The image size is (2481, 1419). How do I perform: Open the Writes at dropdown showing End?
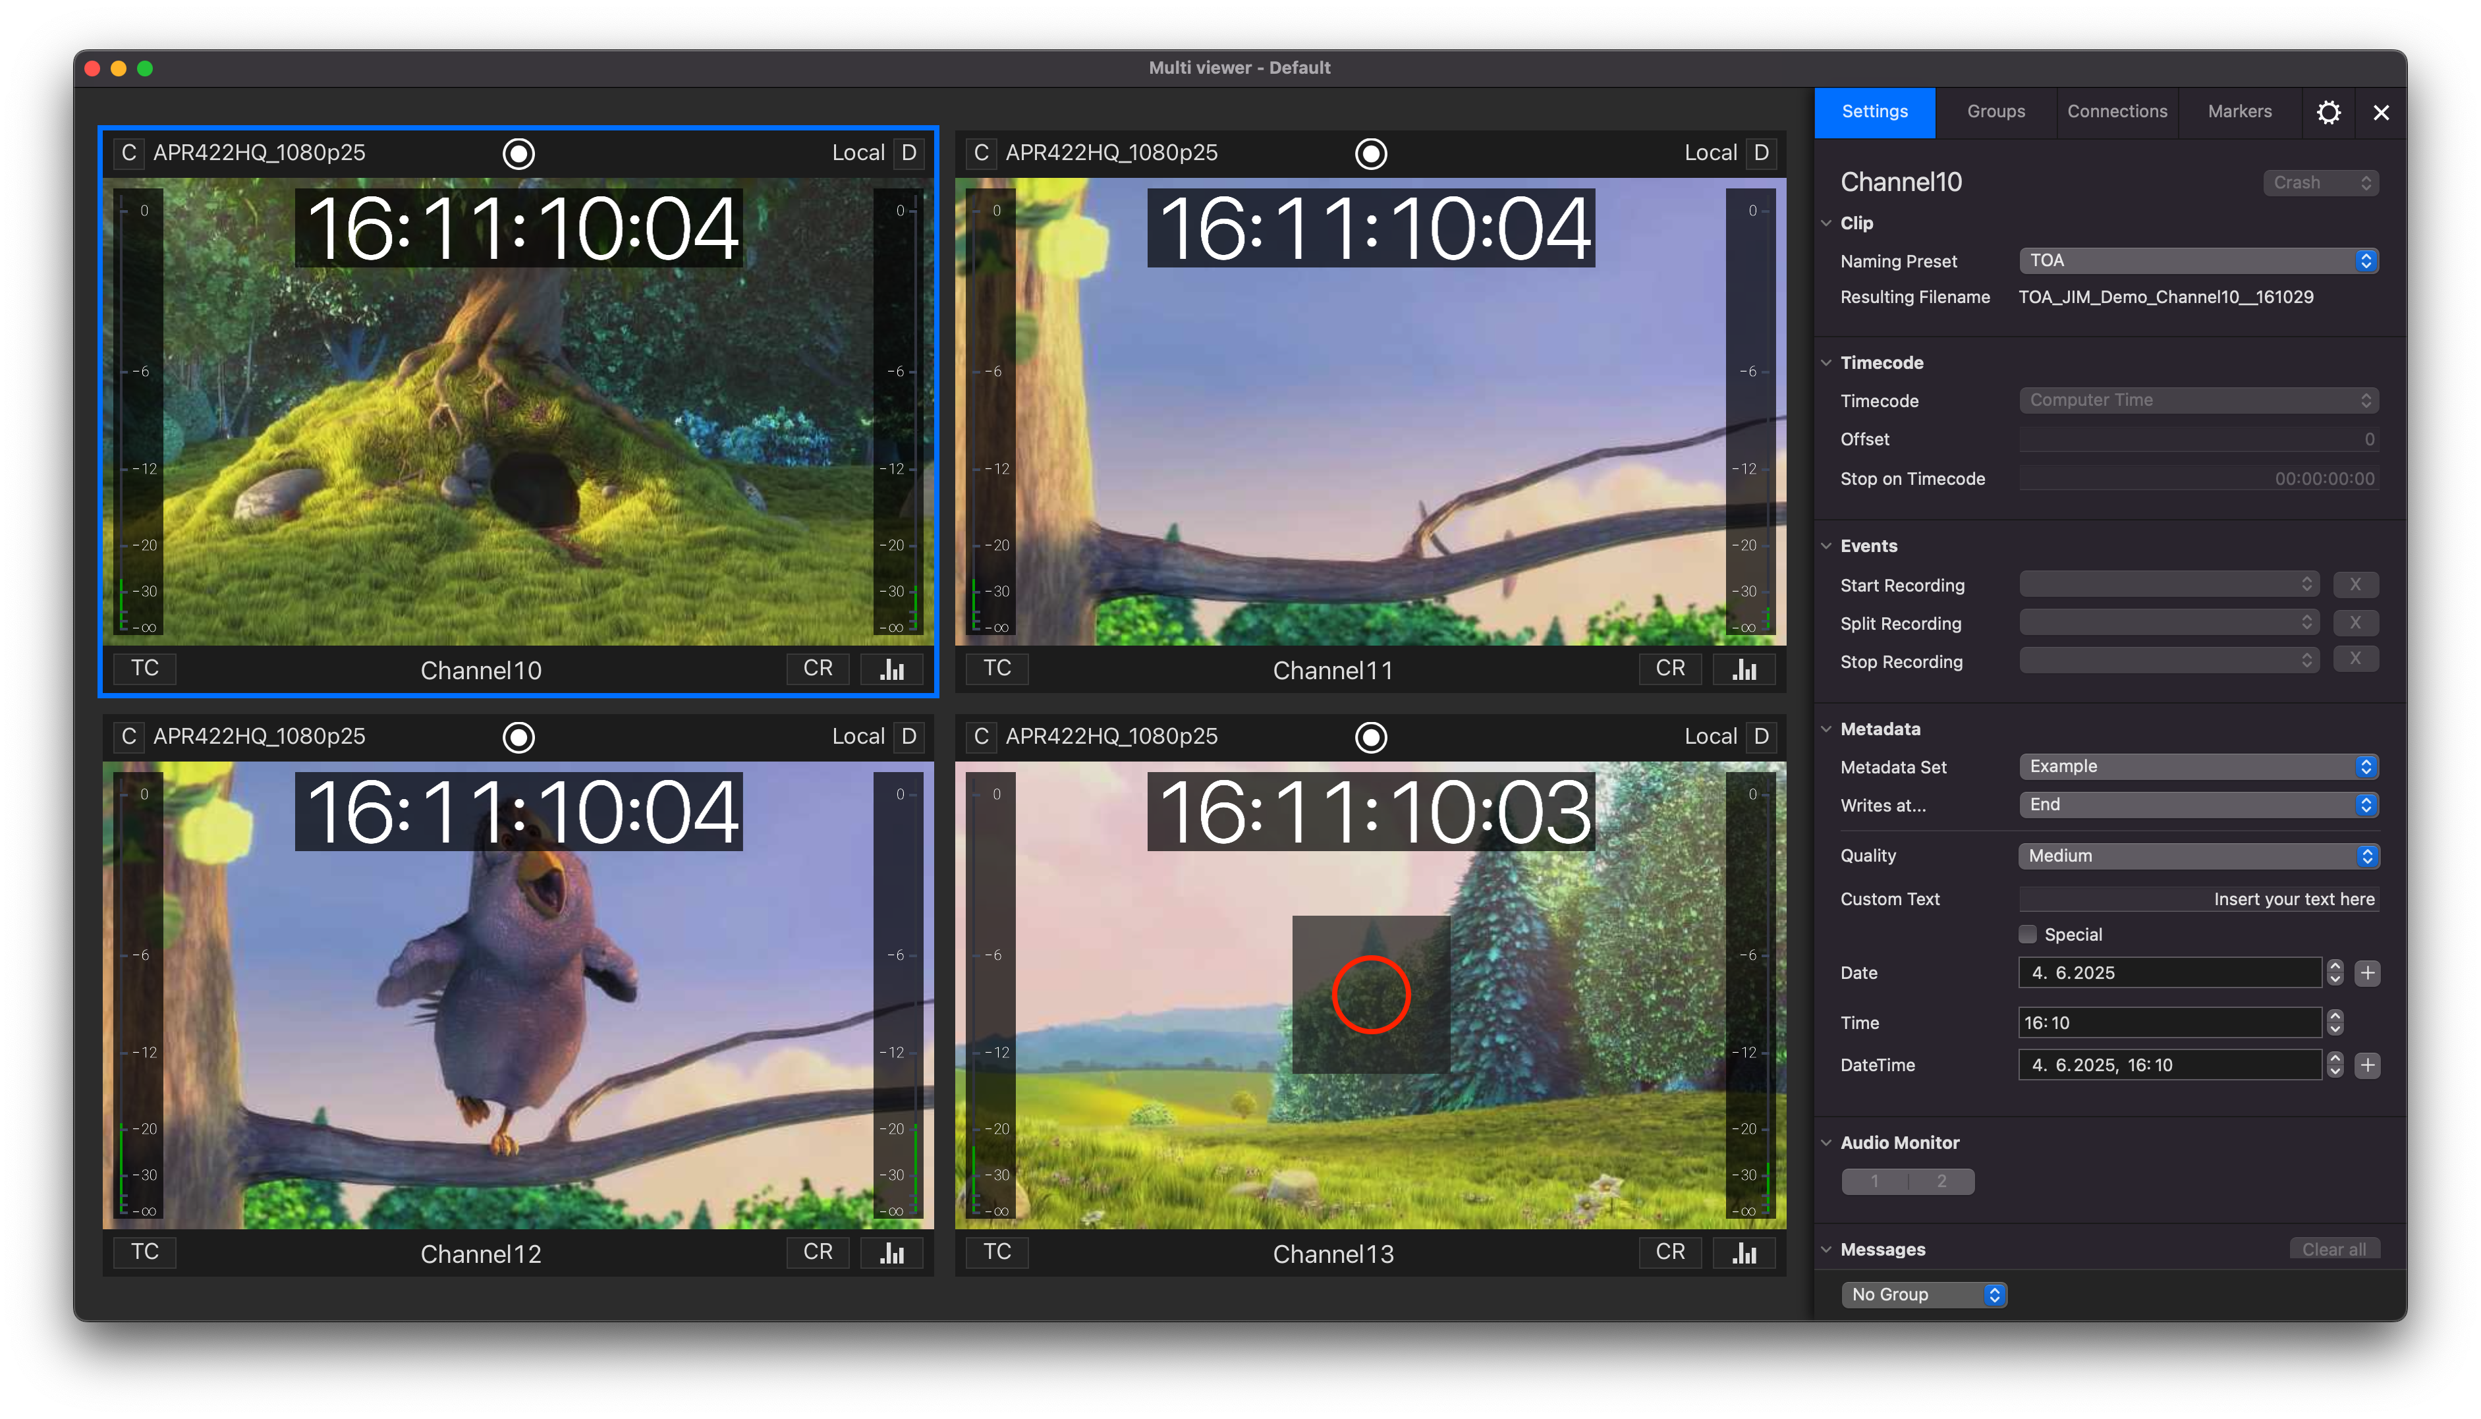[2198, 805]
